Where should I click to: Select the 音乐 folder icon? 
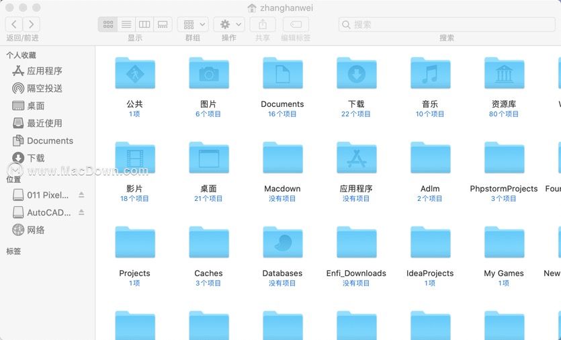click(431, 73)
